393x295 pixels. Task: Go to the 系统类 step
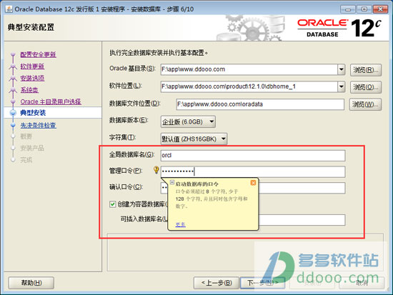click(x=29, y=90)
